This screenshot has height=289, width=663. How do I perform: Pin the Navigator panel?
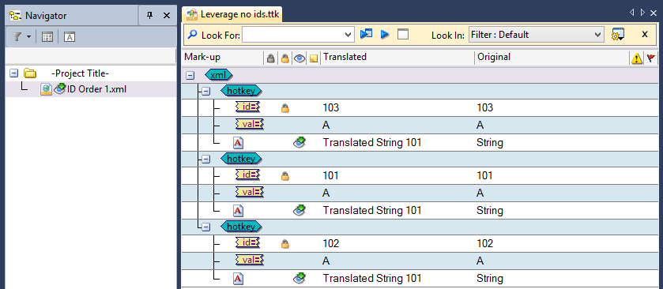point(149,16)
